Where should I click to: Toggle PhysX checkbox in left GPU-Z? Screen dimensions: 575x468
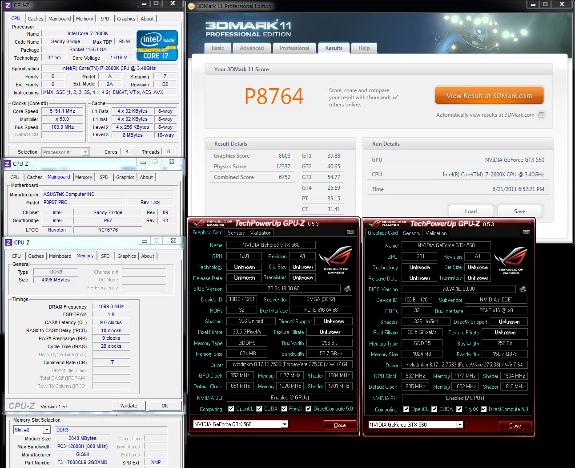[x=284, y=409]
